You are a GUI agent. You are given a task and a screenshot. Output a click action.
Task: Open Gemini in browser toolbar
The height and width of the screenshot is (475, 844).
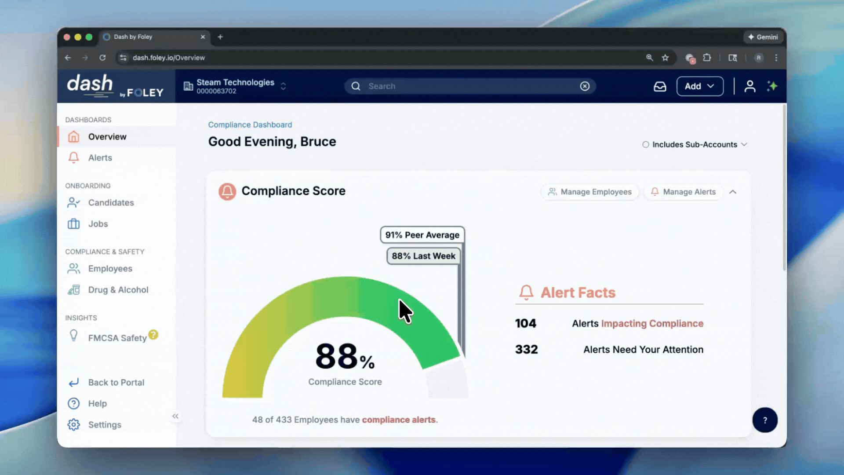763,37
